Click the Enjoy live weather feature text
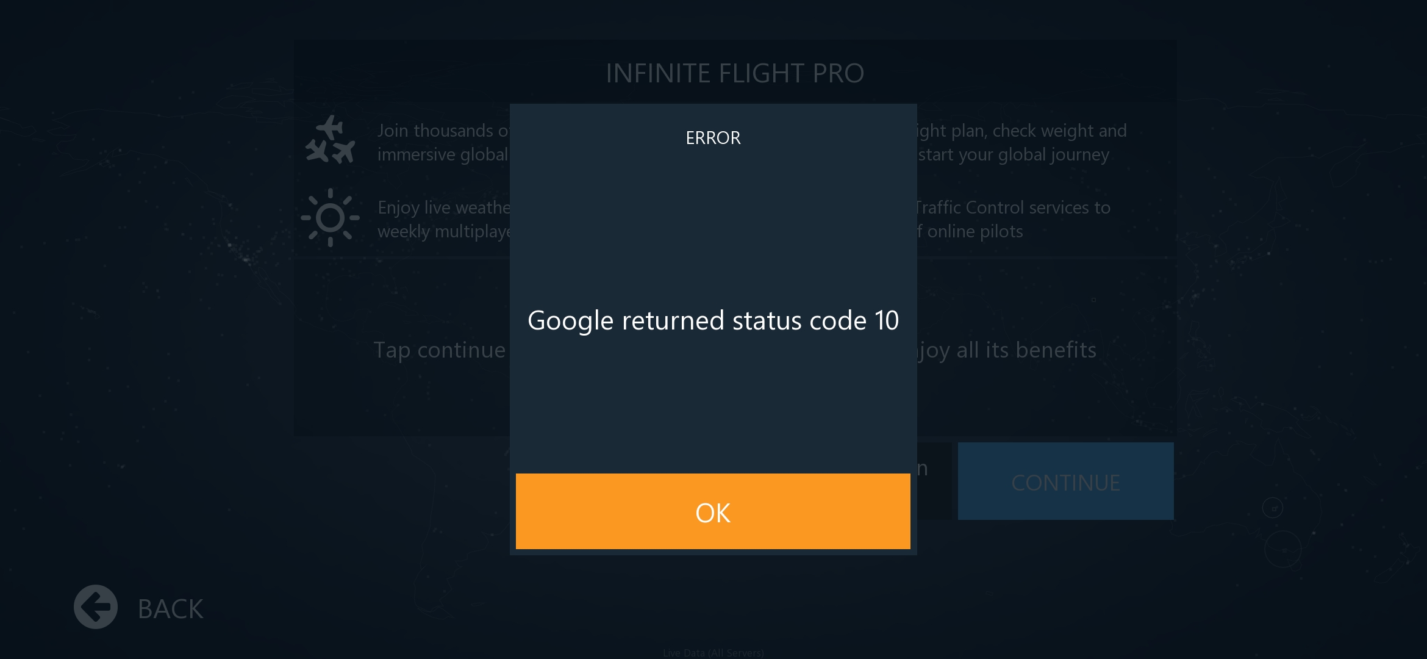Screen dimensions: 1427x659 point(444,219)
